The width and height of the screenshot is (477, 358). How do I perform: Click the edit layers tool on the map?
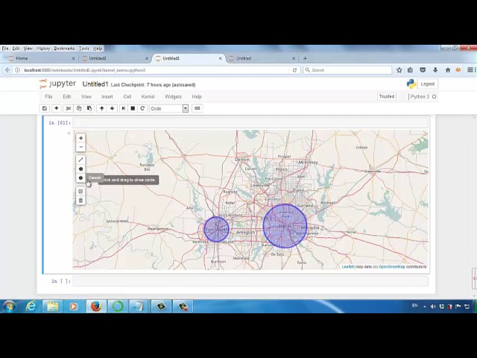(x=80, y=191)
